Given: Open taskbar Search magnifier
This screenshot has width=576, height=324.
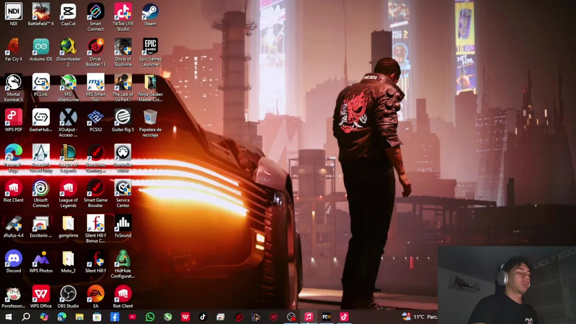Looking at the screenshot, I should pos(26,317).
